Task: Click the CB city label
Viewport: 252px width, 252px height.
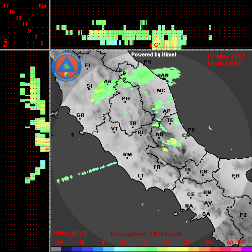Action: point(204,172)
